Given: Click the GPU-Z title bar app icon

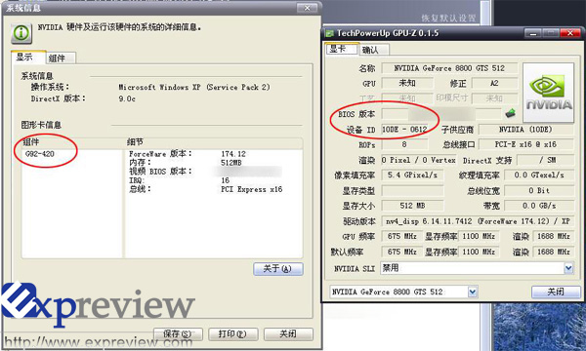Looking at the screenshot, I should point(330,33).
